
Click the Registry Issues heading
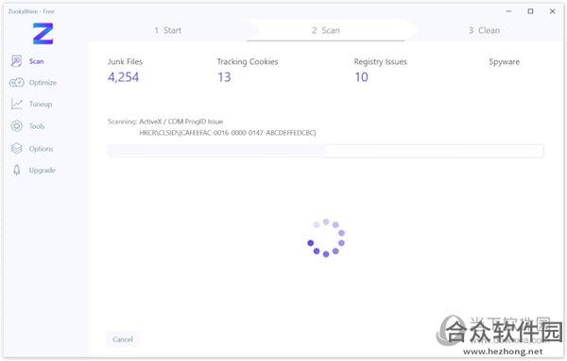(x=381, y=61)
